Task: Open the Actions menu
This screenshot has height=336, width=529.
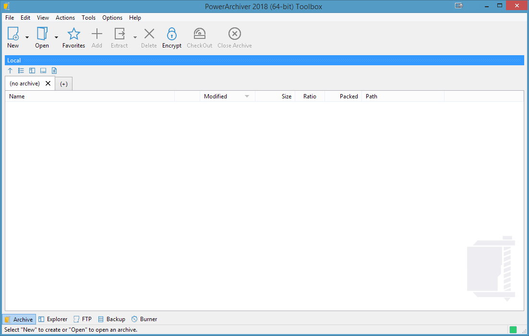Action: tap(65, 18)
